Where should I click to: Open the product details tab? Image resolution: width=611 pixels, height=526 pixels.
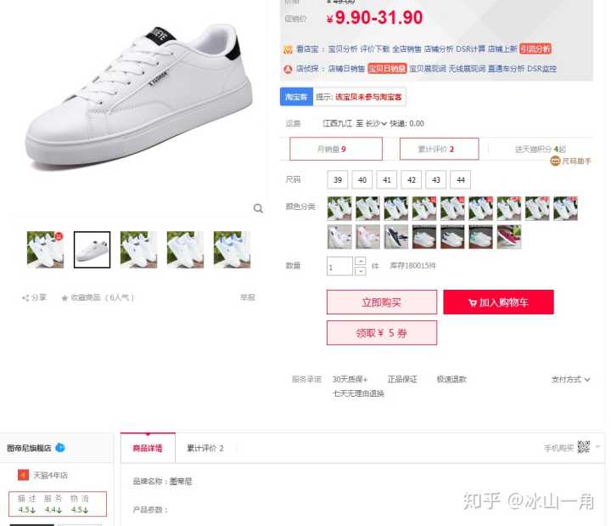coord(148,448)
